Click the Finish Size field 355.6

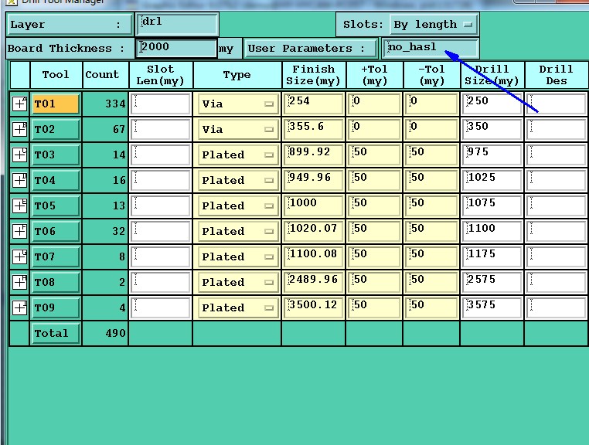(x=313, y=129)
